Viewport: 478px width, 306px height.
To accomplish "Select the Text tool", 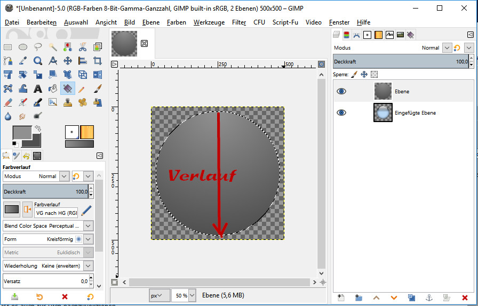I will tap(38, 88).
